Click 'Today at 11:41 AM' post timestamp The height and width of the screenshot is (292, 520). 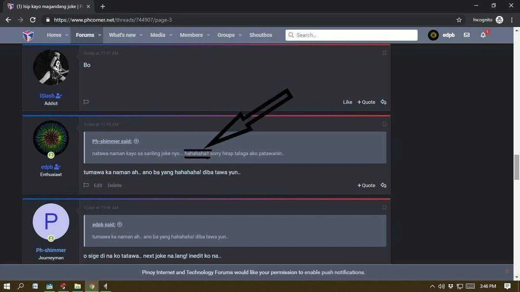coord(101,53)
